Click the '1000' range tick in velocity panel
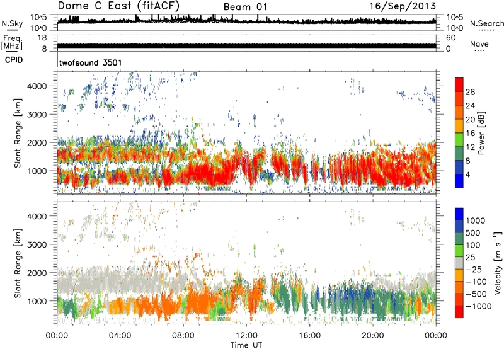Image resolution: width=504 pixels, height=349 pixels. click(x=37, y=301)
